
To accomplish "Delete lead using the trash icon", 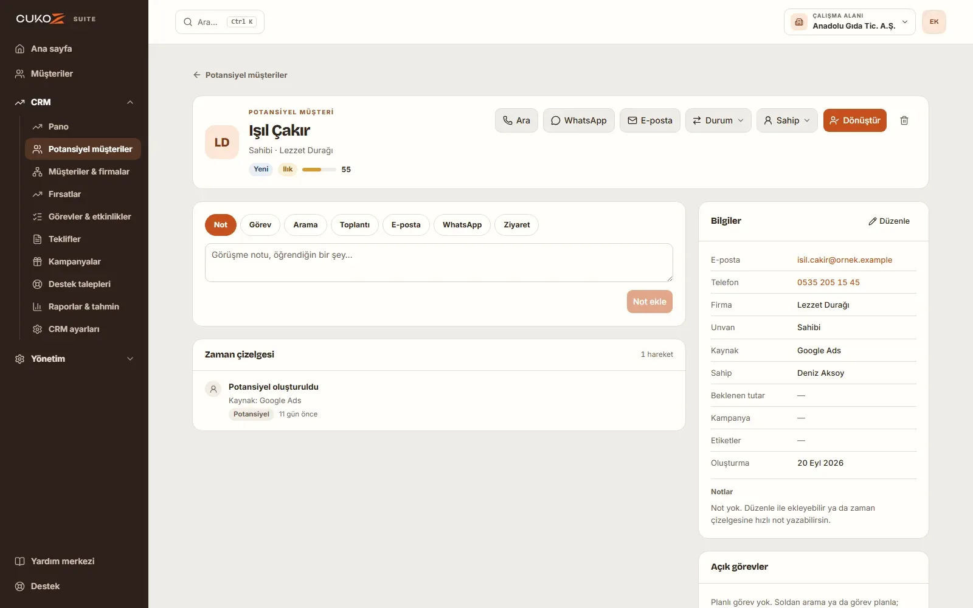I will point(904,120).
